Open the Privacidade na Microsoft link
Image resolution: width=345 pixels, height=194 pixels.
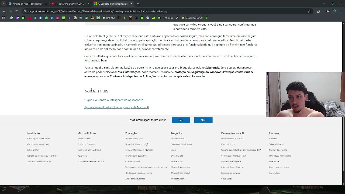280,156
